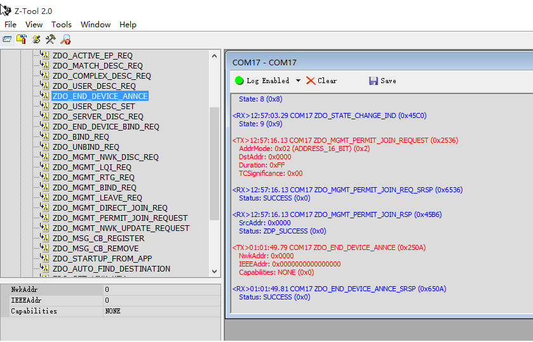Click the command icon beside ZDO_USER_DESC_SET

(44, 106)
